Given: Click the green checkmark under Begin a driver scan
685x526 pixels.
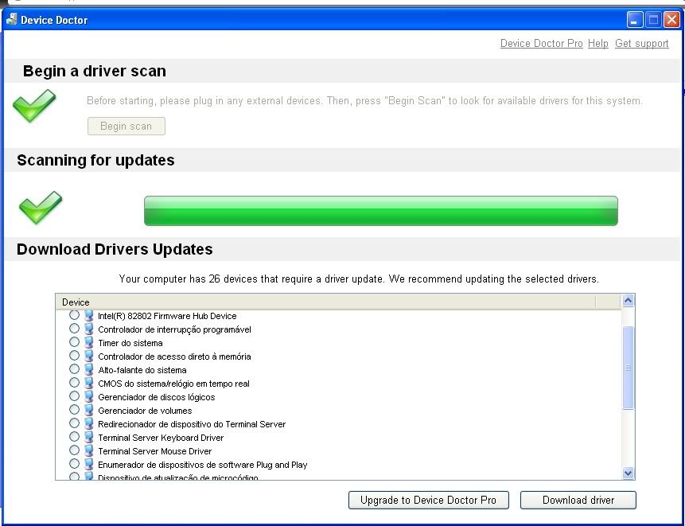Looking at the screenshot, I should pyautogui.click(x=34, y=106).
